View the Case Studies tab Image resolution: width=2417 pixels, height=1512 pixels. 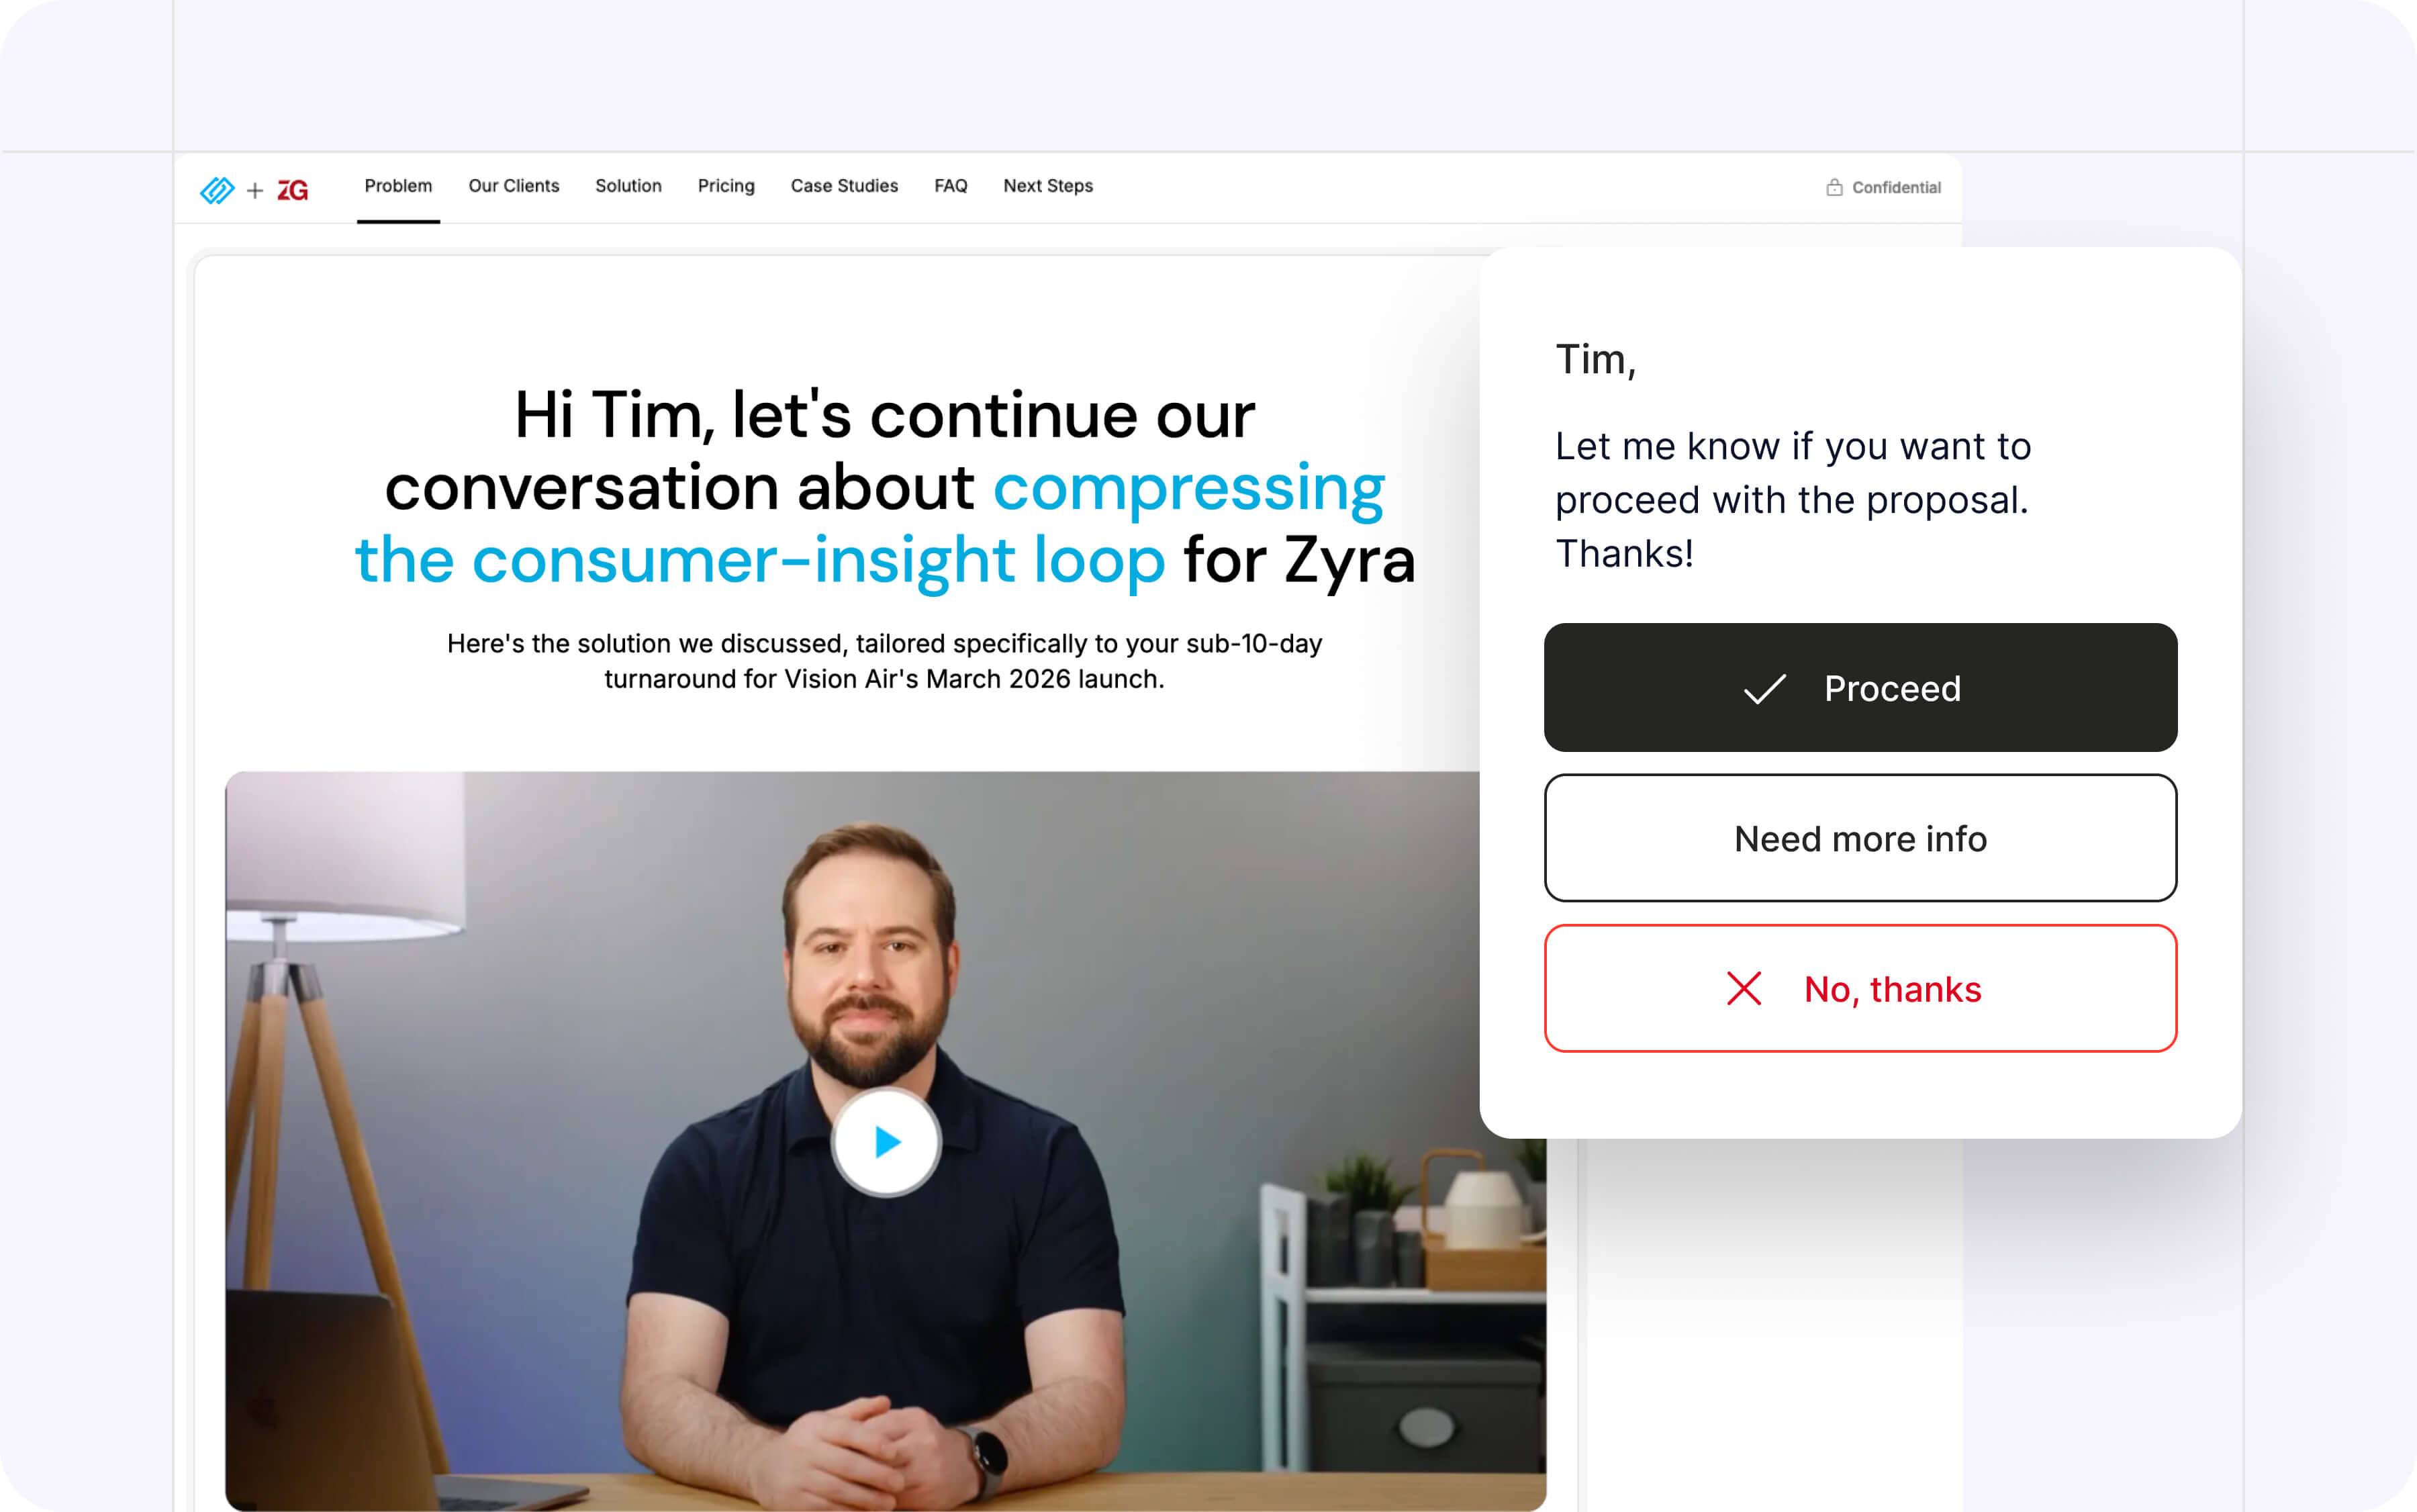(844, 186)
